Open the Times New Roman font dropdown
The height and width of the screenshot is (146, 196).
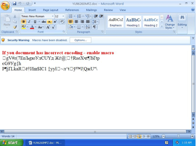coord(53,16)
